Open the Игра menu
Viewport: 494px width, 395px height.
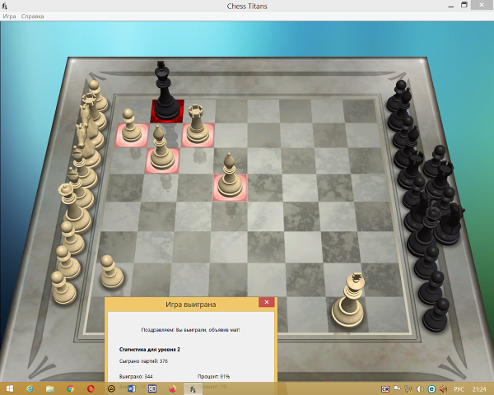click(x=9, y=16)
